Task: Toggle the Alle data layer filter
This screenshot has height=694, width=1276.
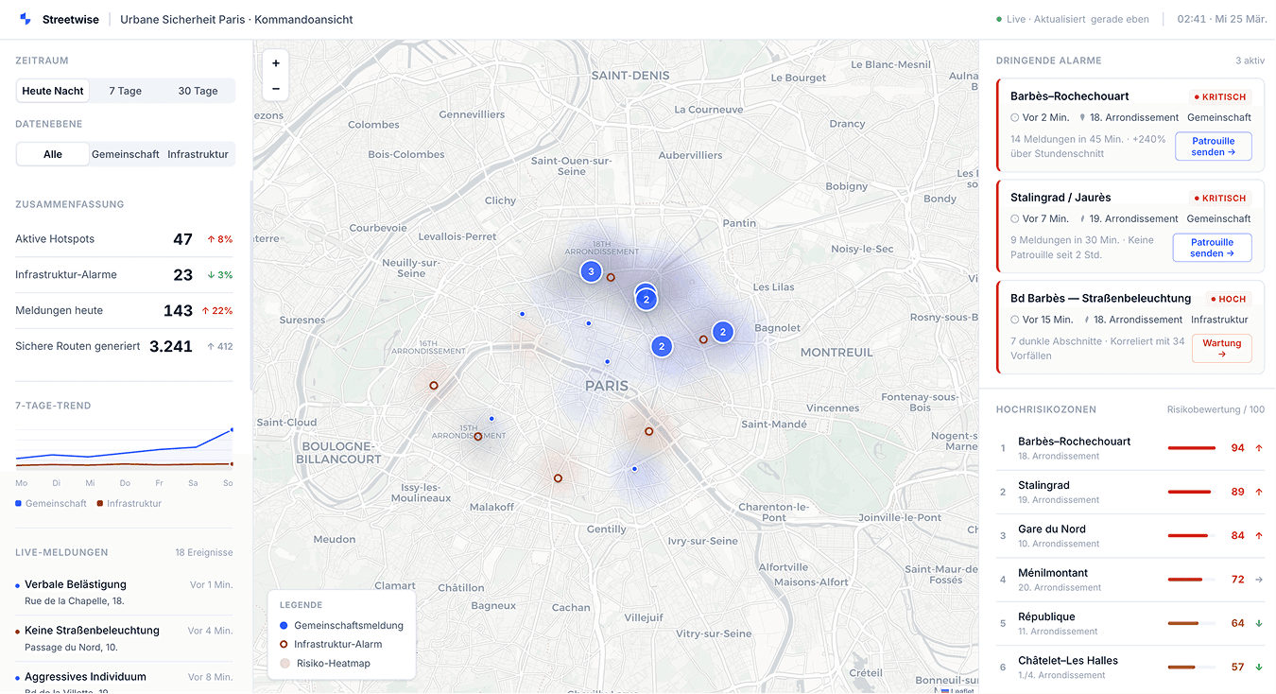Action: [x=52, y=153]
